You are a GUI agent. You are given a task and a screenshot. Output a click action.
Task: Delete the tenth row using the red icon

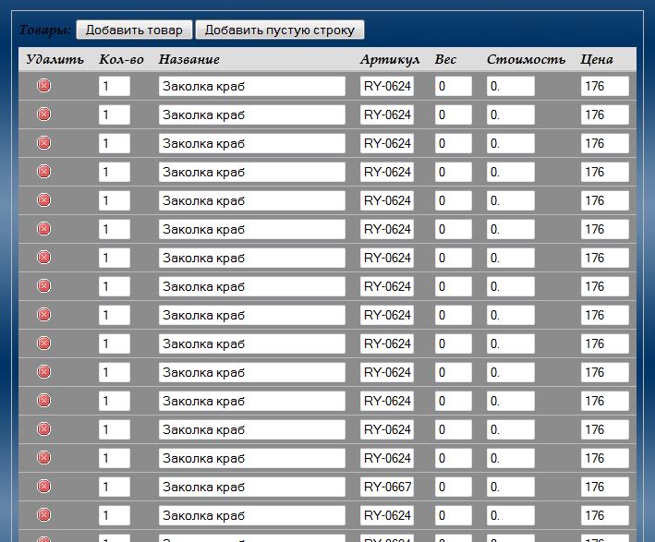[43, 343]
